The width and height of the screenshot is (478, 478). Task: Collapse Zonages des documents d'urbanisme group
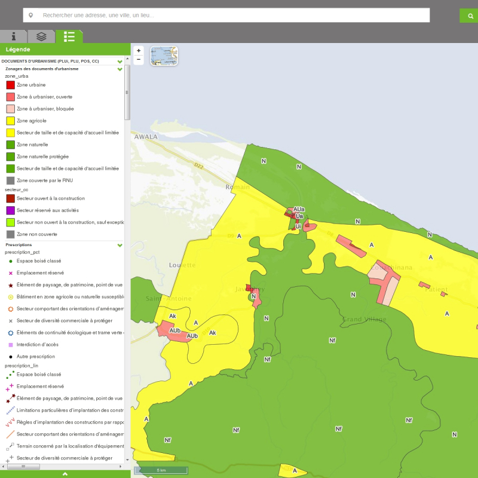click(120, 69)
